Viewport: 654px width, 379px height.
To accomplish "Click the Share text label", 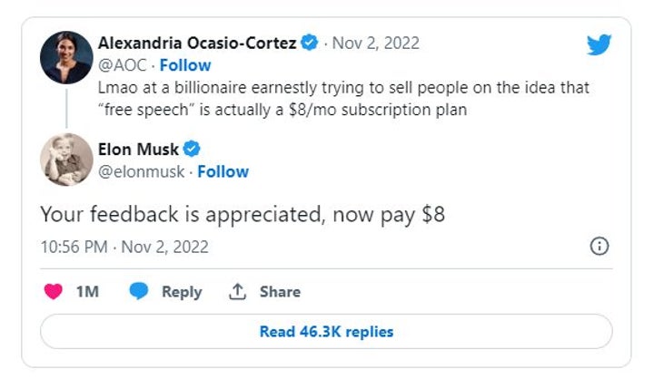I will click(x=280, y=292).
